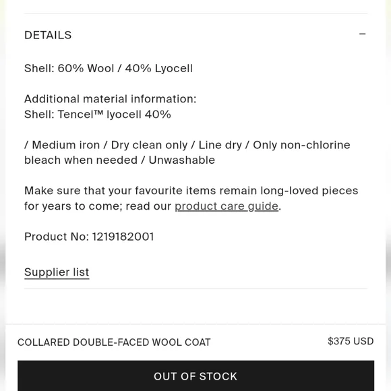Viewport: 391px width, 391px height.
Task: Click the 'Medium iron' care instruction
Action: coord(66,145)
